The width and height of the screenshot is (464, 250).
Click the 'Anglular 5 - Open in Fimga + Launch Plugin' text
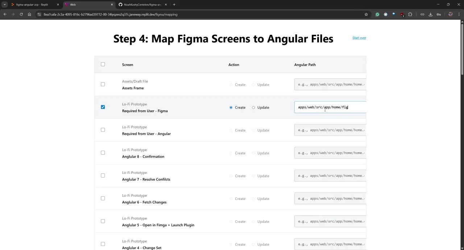[x=158, y=225]
